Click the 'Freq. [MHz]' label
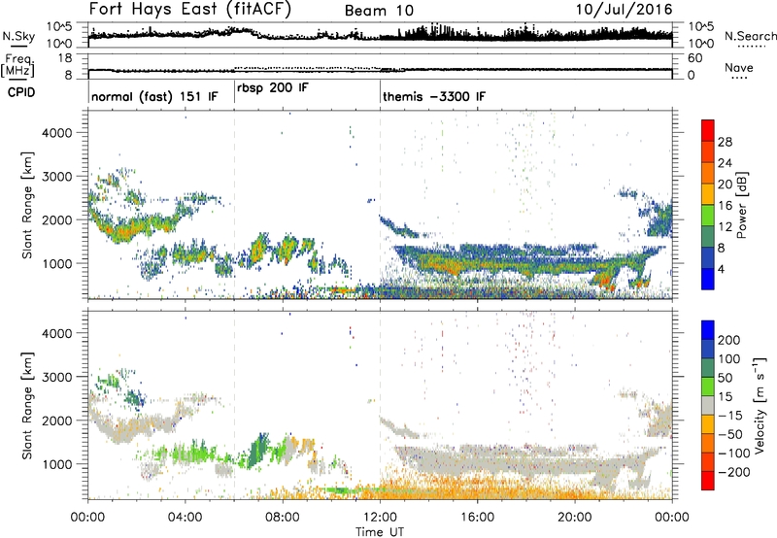777x538 pixels. point(17,65)
